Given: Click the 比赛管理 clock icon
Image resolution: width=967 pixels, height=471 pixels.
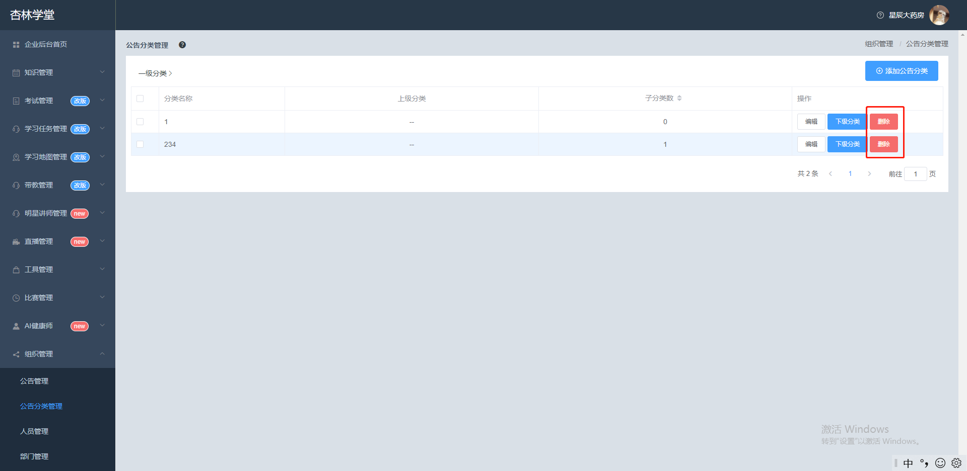Looking at the screenshot, I should [x=16, y=298].
